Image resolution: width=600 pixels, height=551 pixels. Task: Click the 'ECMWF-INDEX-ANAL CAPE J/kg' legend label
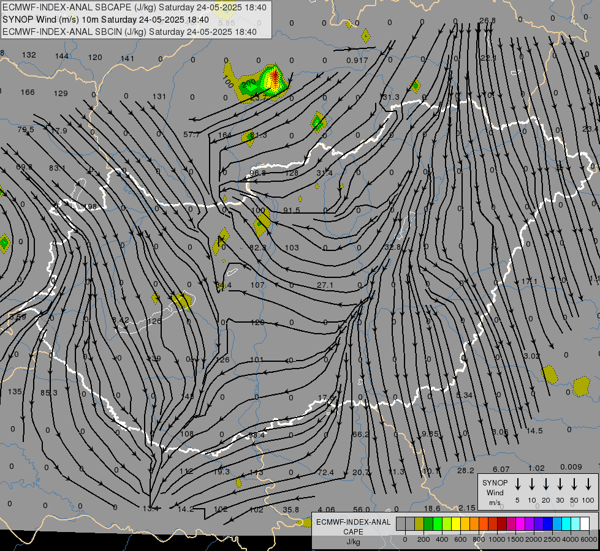[353, 531]
